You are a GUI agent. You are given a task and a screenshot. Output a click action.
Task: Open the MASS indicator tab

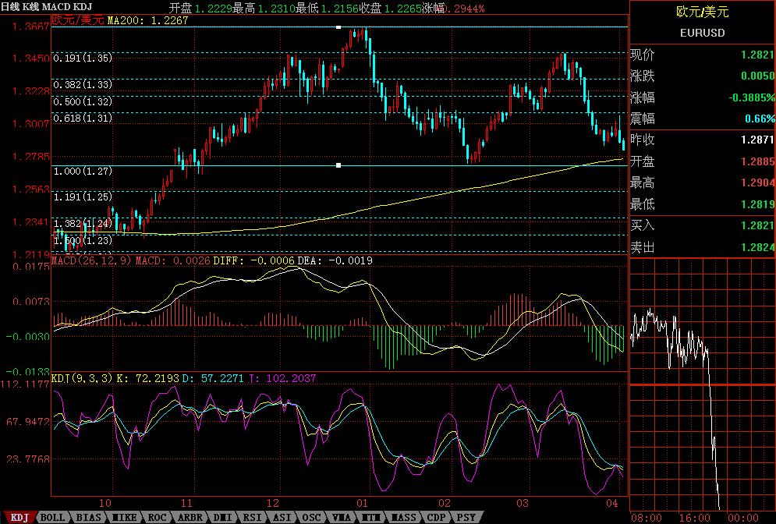pos(404,517)
